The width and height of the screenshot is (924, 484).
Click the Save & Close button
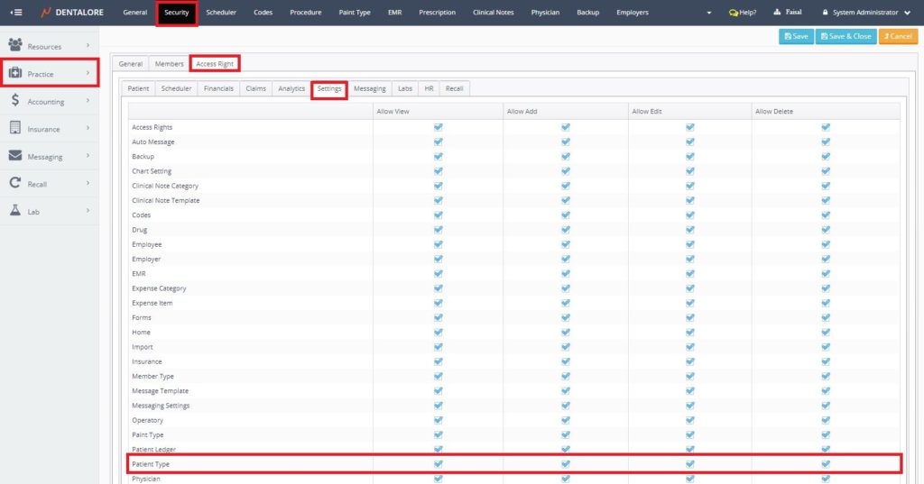click(x=845, y=36)
